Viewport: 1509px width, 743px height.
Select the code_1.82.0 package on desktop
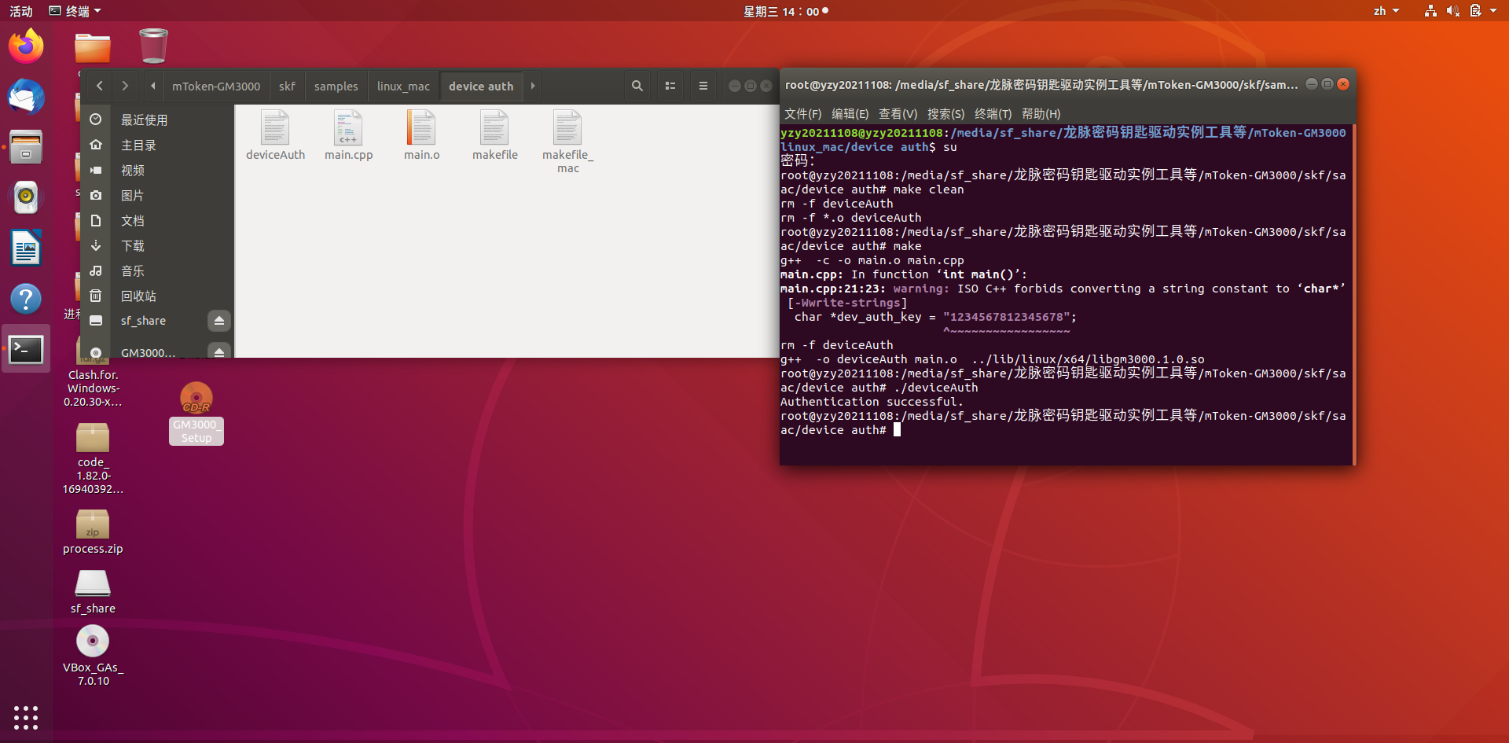click(93, 459)
